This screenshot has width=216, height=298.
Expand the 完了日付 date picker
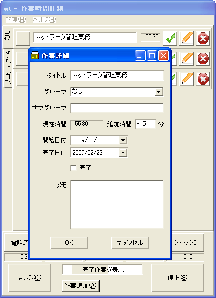(123, 153)
